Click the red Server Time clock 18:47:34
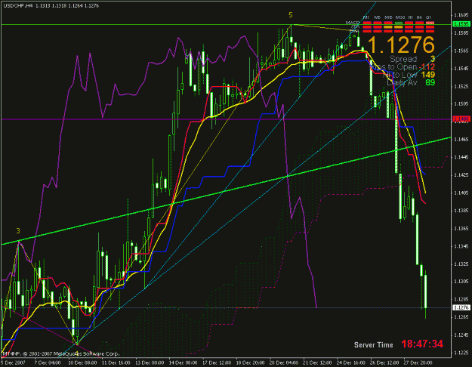The height and width of the screenshot is (367, 472). [x=422, y=344]
